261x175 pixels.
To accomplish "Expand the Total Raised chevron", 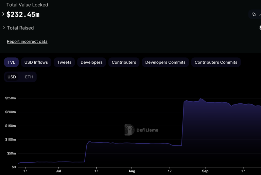I will [4, 28].
